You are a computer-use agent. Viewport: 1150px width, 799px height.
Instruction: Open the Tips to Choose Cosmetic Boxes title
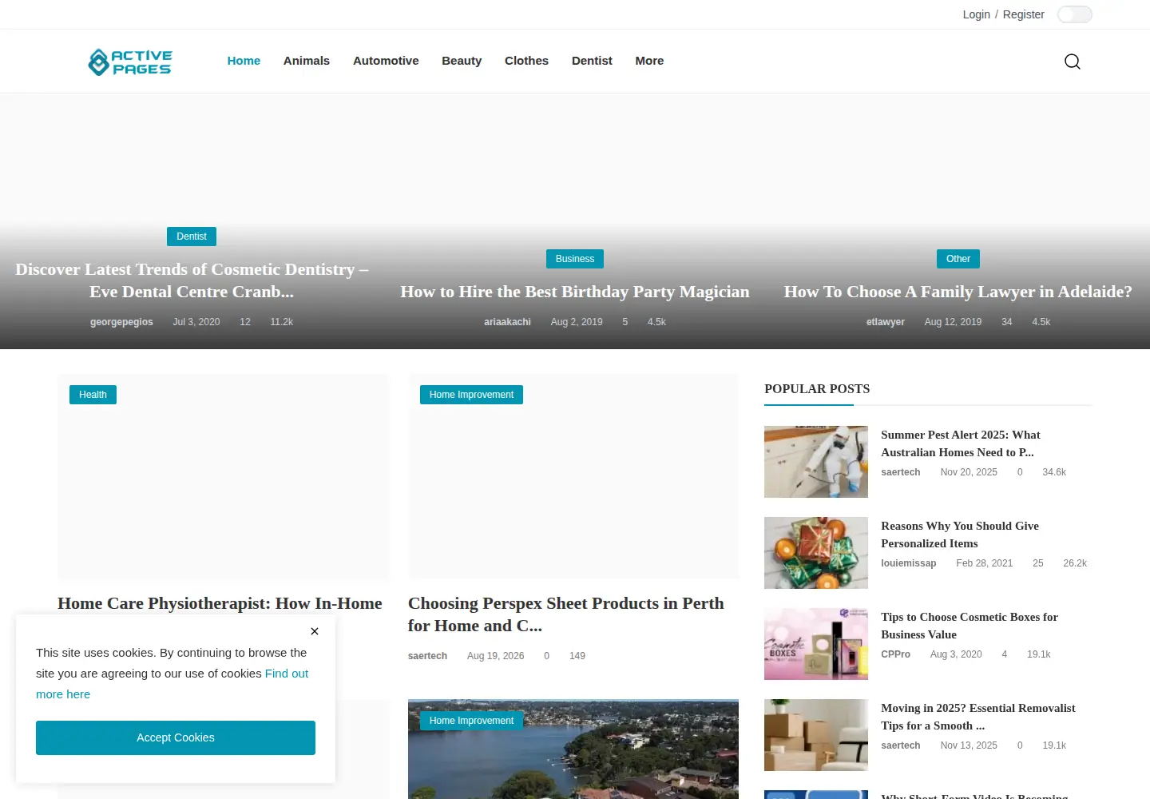970,626
